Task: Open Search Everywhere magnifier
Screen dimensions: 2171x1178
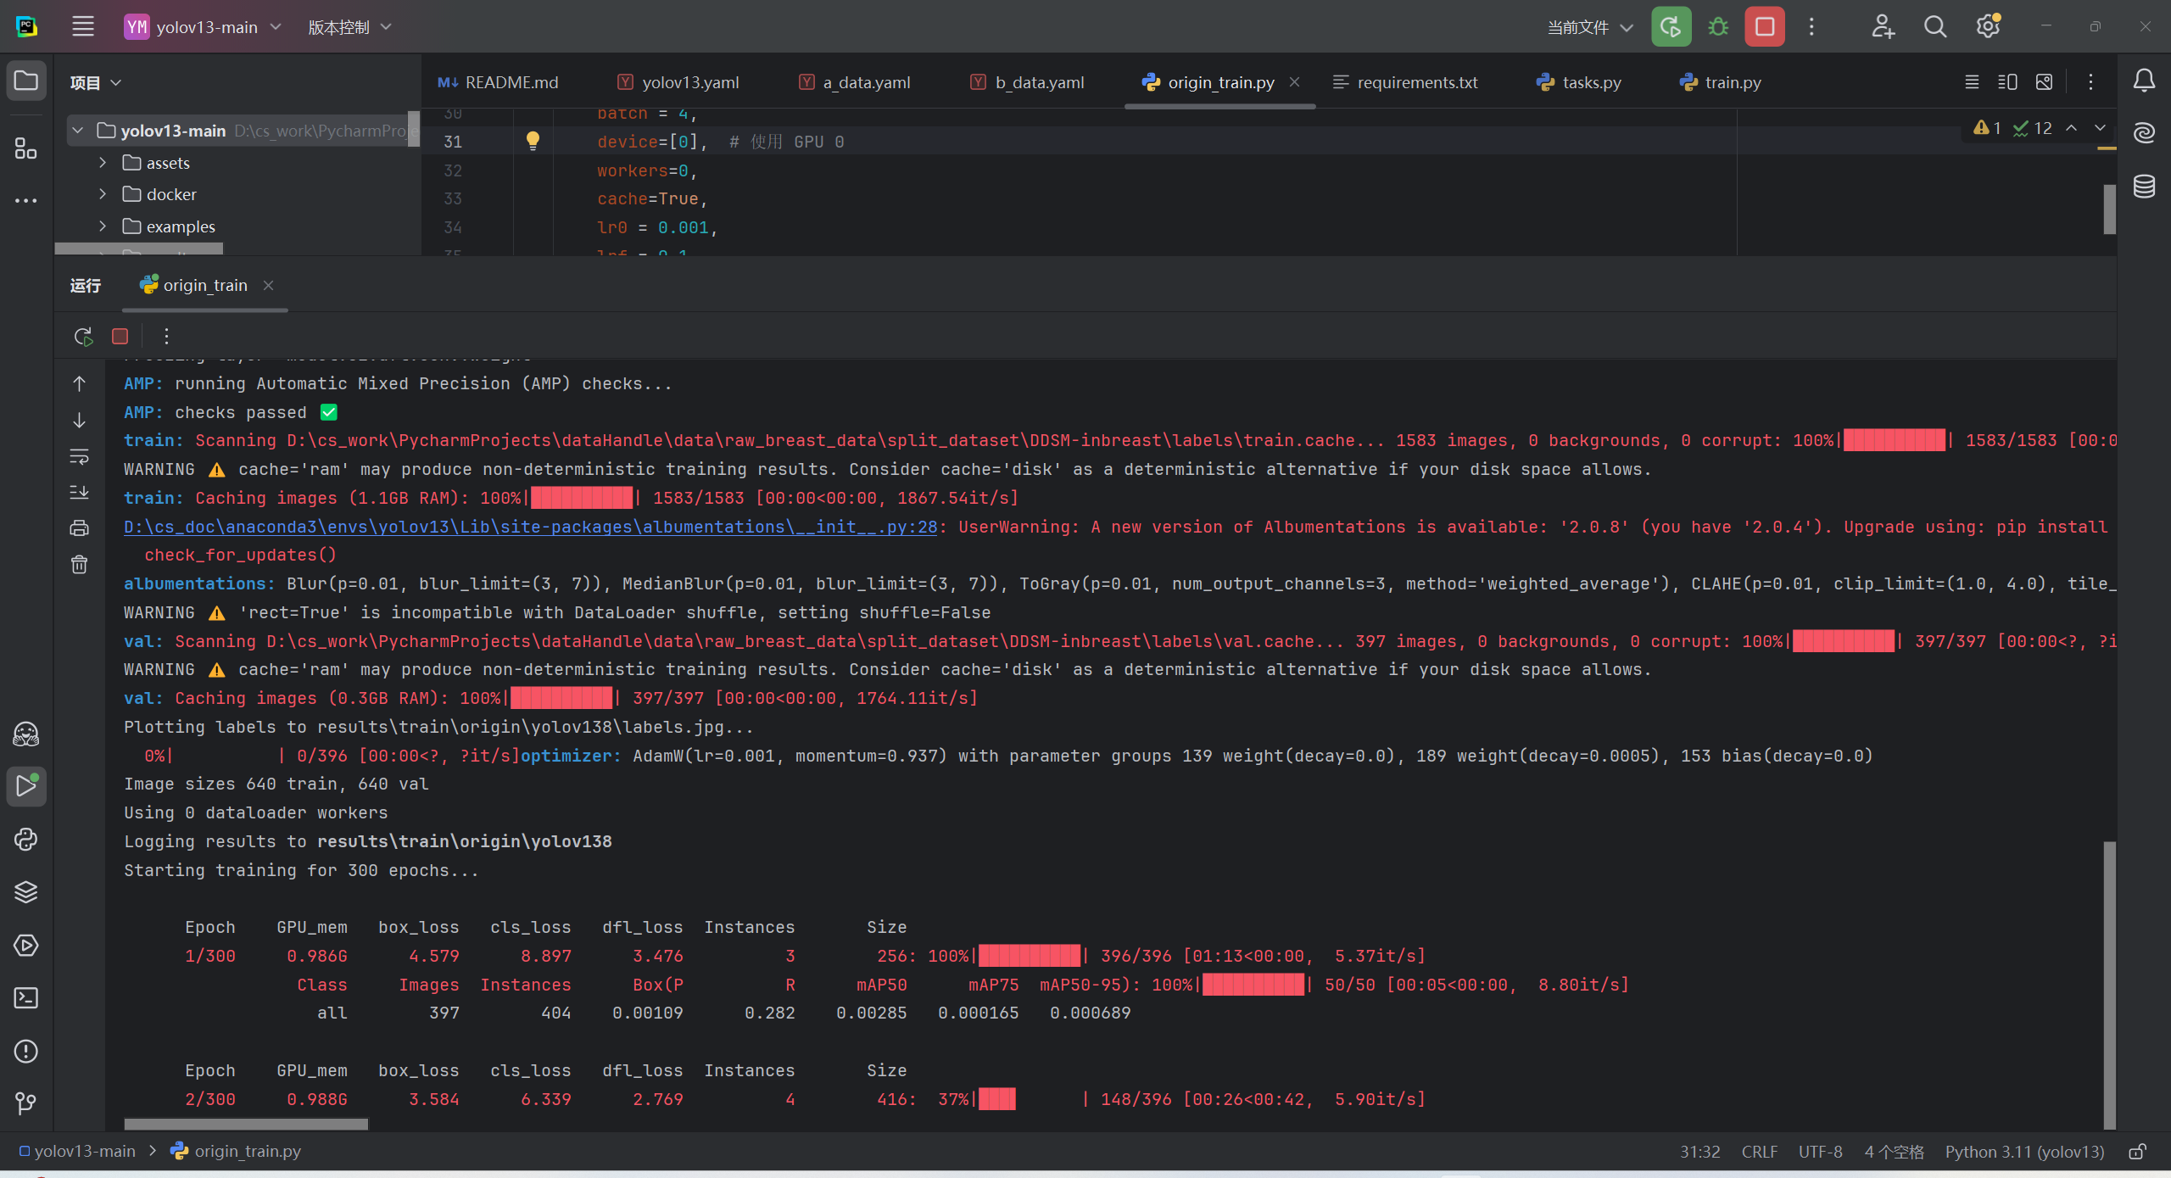Action: coord(1935,26)
